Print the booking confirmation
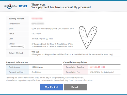 point(75,87)
